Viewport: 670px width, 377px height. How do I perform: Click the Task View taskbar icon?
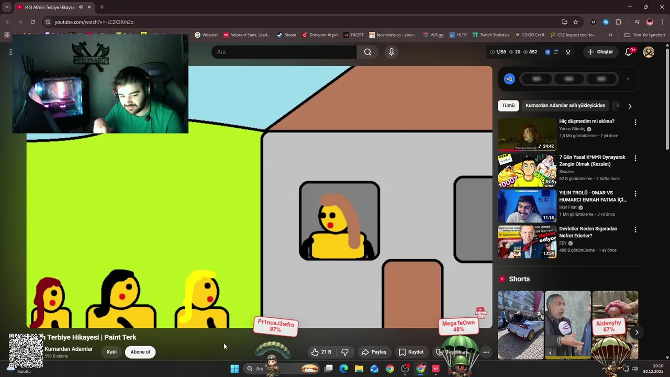point(329,369)
